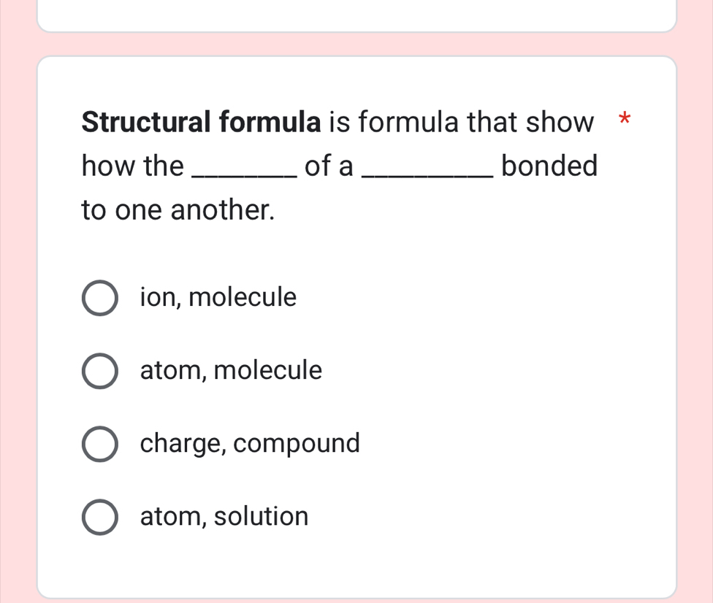Click the "to one another." line
The width and height of the screenshot is (713, 603).
(178, 210)
